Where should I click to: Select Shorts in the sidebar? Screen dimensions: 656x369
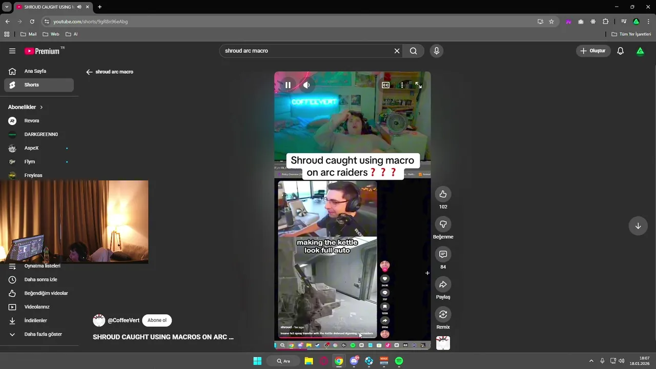pyautogui.click(x=39, y=85)
